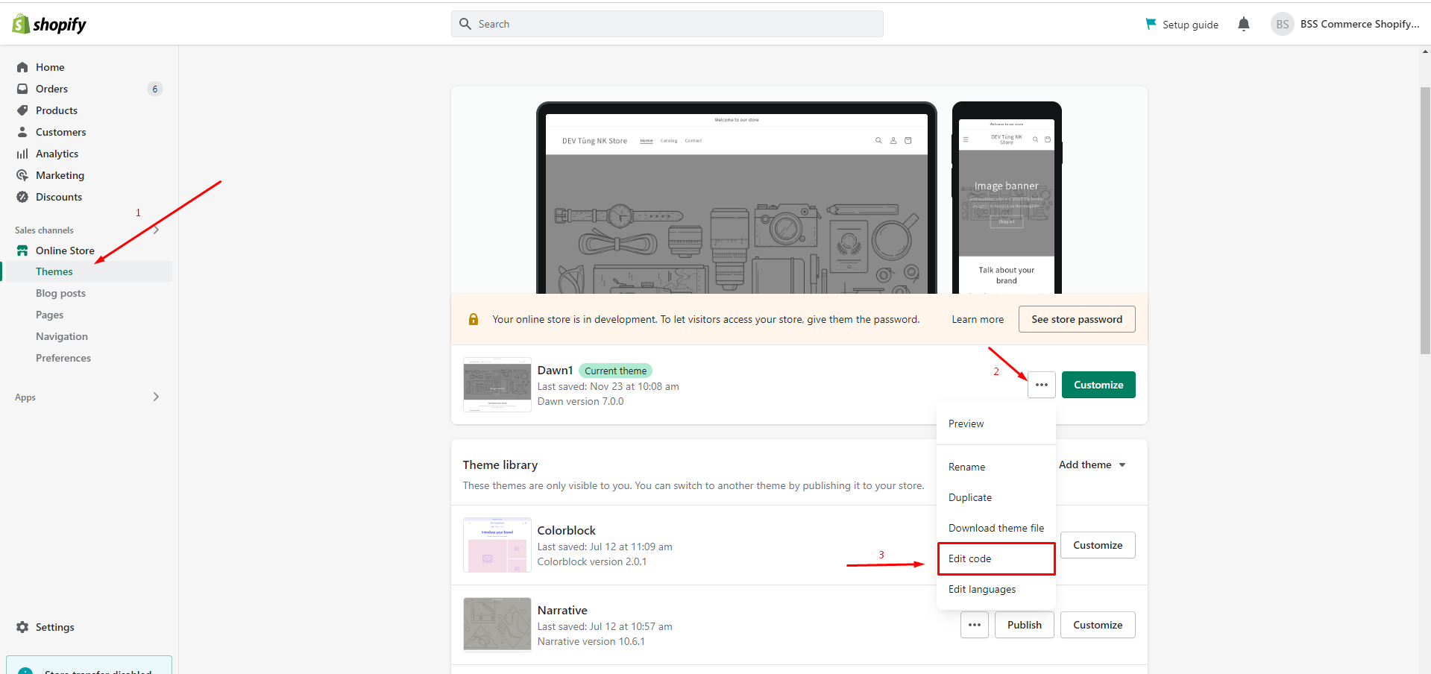Screen dimensions: 1431x674
Task: Click the desktop theme preview image
Action: point(737,198)
